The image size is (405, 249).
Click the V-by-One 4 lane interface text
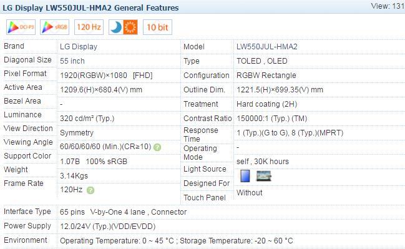click(x=117, y=212)
